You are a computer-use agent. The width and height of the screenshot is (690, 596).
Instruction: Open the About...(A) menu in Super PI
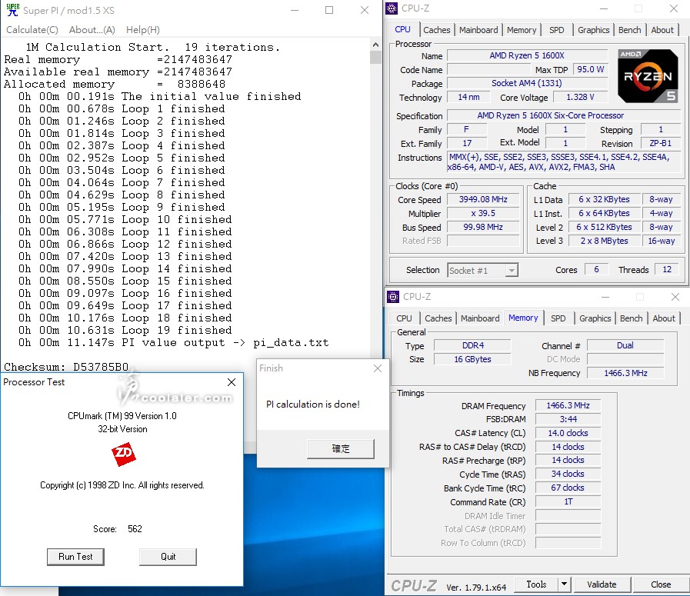(92, 30)
